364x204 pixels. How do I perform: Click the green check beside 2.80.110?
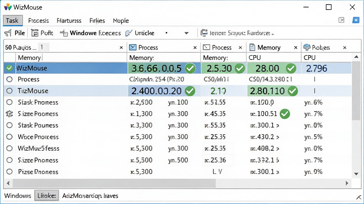[293, 91]
